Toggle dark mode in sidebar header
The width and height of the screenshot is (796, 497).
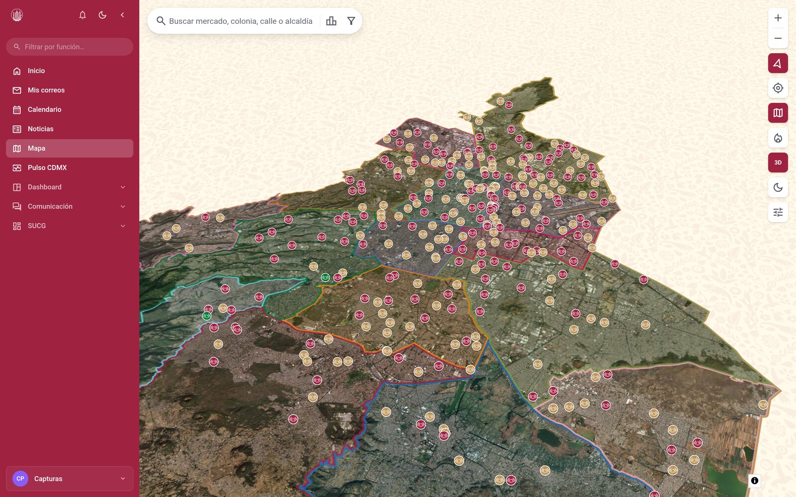click(102, 15)
